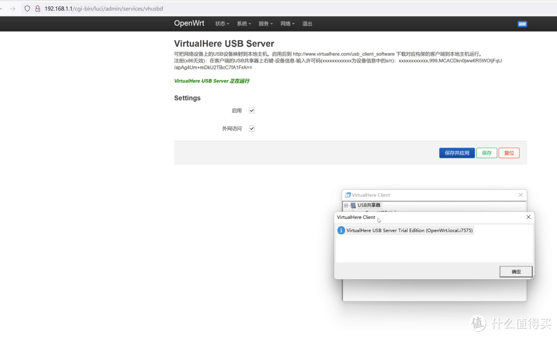Click the virtualhere.com usb_client_software URL text
This screenshot has width=557, height=337.
pos(343,54)
